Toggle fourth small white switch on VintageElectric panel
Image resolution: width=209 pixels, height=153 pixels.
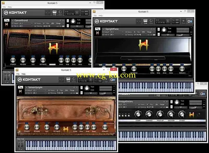[x=129, y=116]
